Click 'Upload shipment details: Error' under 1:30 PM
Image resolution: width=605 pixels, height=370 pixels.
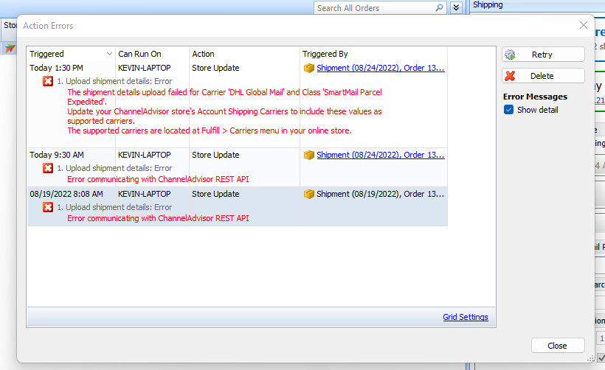coord(114,81)
